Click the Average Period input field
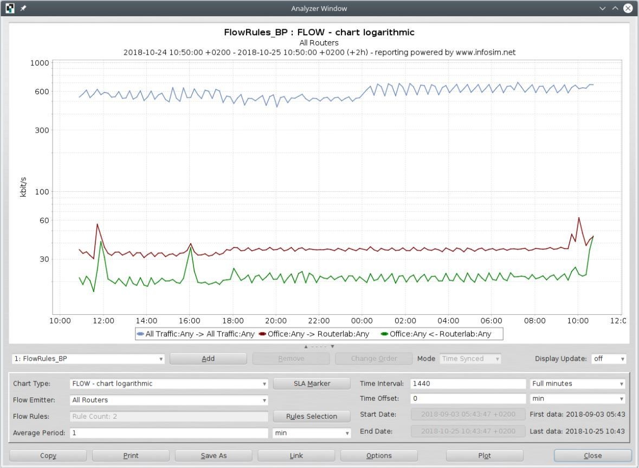Screen dimensions: 639x468 click(169, 433)
